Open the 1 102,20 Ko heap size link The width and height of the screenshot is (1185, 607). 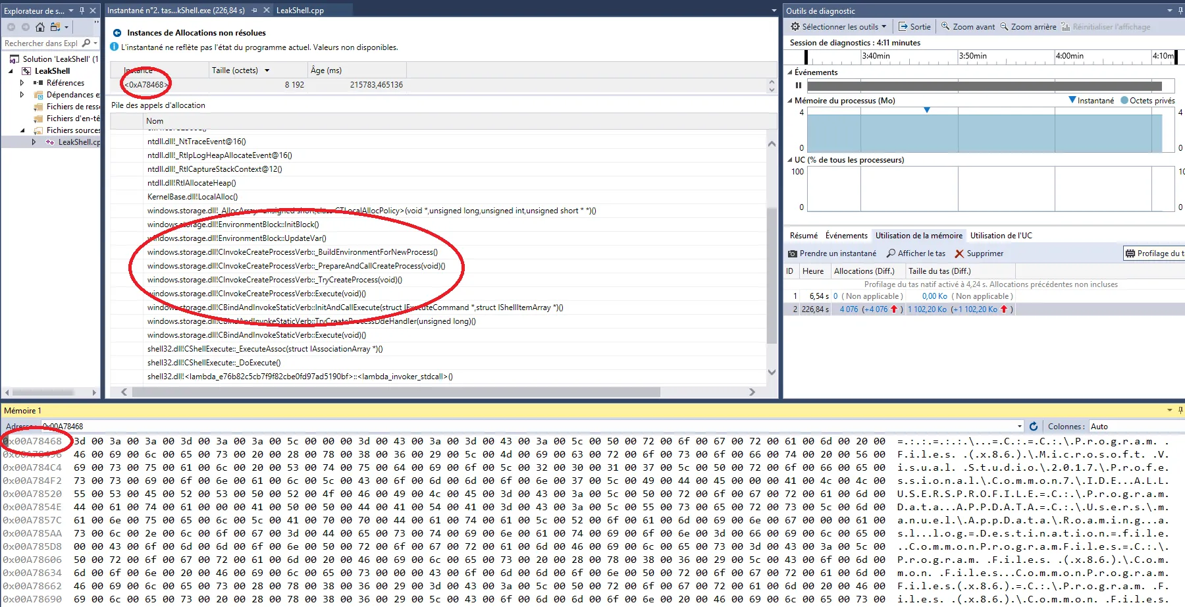928,309
